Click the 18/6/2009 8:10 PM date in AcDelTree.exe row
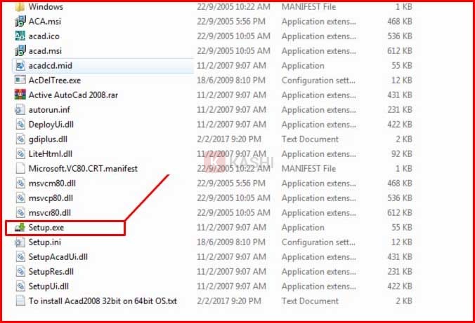 231,81
